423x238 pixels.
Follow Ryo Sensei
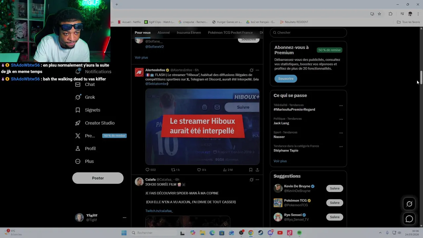pyautogui.click(x=334, y=217)
